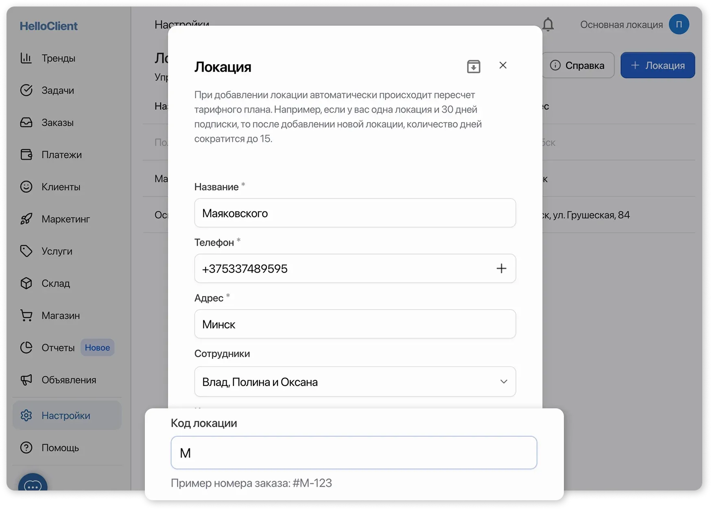
Task: Click the user avatar with letter П
Action: pos(679,25)
